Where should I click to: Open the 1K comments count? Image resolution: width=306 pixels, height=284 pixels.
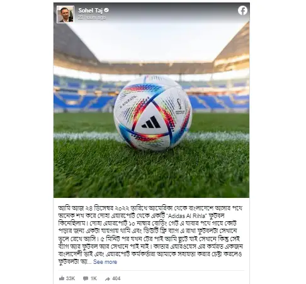point(94,278)
